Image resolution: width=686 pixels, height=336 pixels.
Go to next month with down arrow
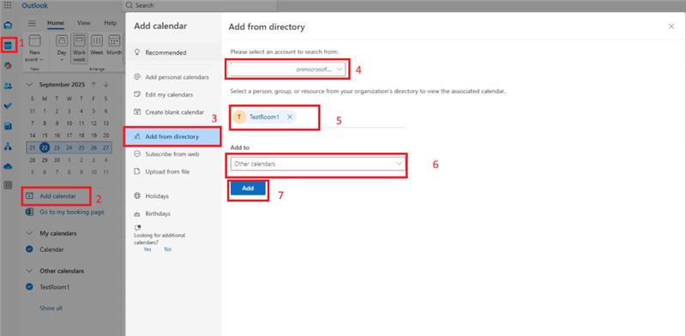(x=105, y=85)
